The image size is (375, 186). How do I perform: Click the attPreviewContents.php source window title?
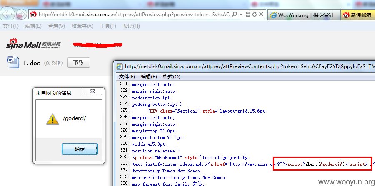point(250,66)
